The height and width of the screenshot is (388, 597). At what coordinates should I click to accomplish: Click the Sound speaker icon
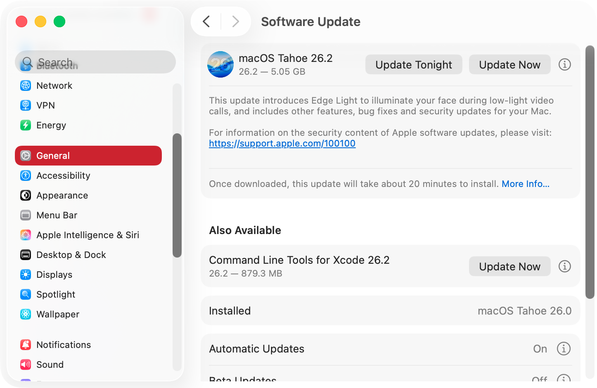click(x=26, y=364)
